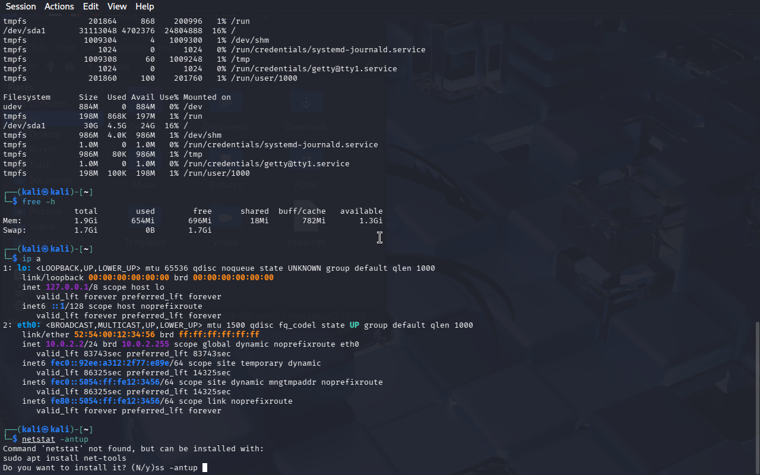760x475 pixels.
Task: Click the 'free -h' command text
Action: [39, 202]
